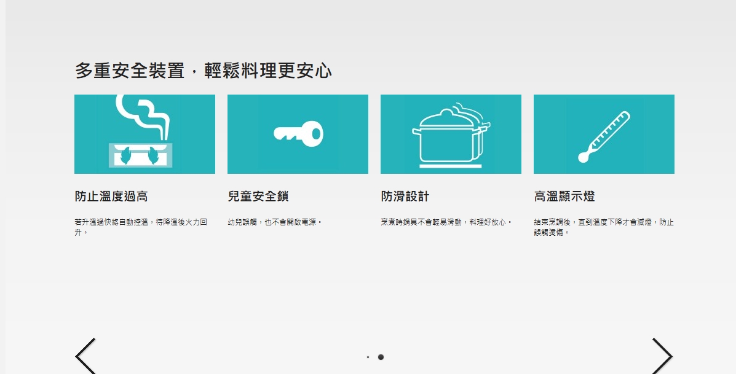Image resolution: width=736 pixels, height=374 pixels.
Task: Click the overheating steam stove icon tile
Action: click(144, 134)
